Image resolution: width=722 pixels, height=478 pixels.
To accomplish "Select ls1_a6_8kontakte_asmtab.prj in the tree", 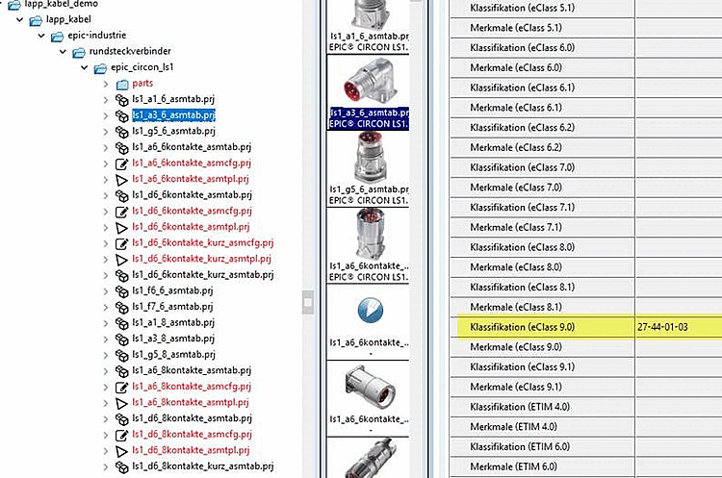I will [x=192, y=370].
